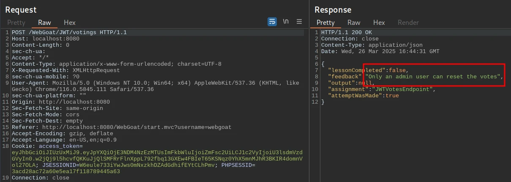Click the "Only an admin user" feedback message
The height and width of the screenshot is (182, 511).
[x=433, y=77]
